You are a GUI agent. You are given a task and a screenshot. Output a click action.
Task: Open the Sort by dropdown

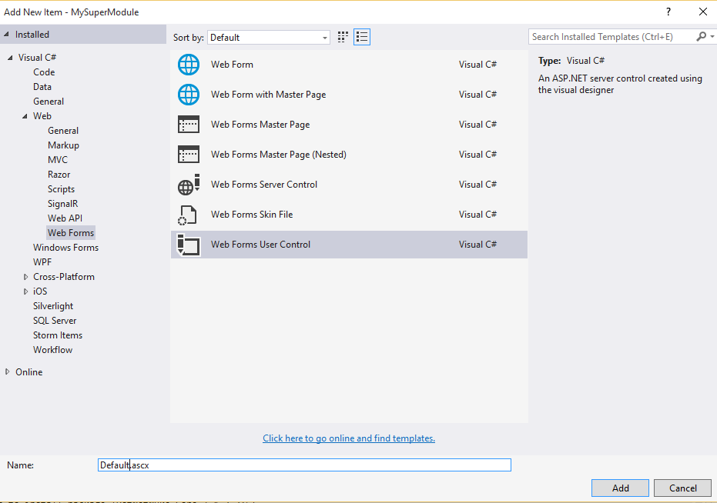(269, 37)
